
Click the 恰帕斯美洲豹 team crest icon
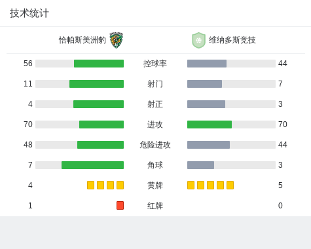[116, 40]
